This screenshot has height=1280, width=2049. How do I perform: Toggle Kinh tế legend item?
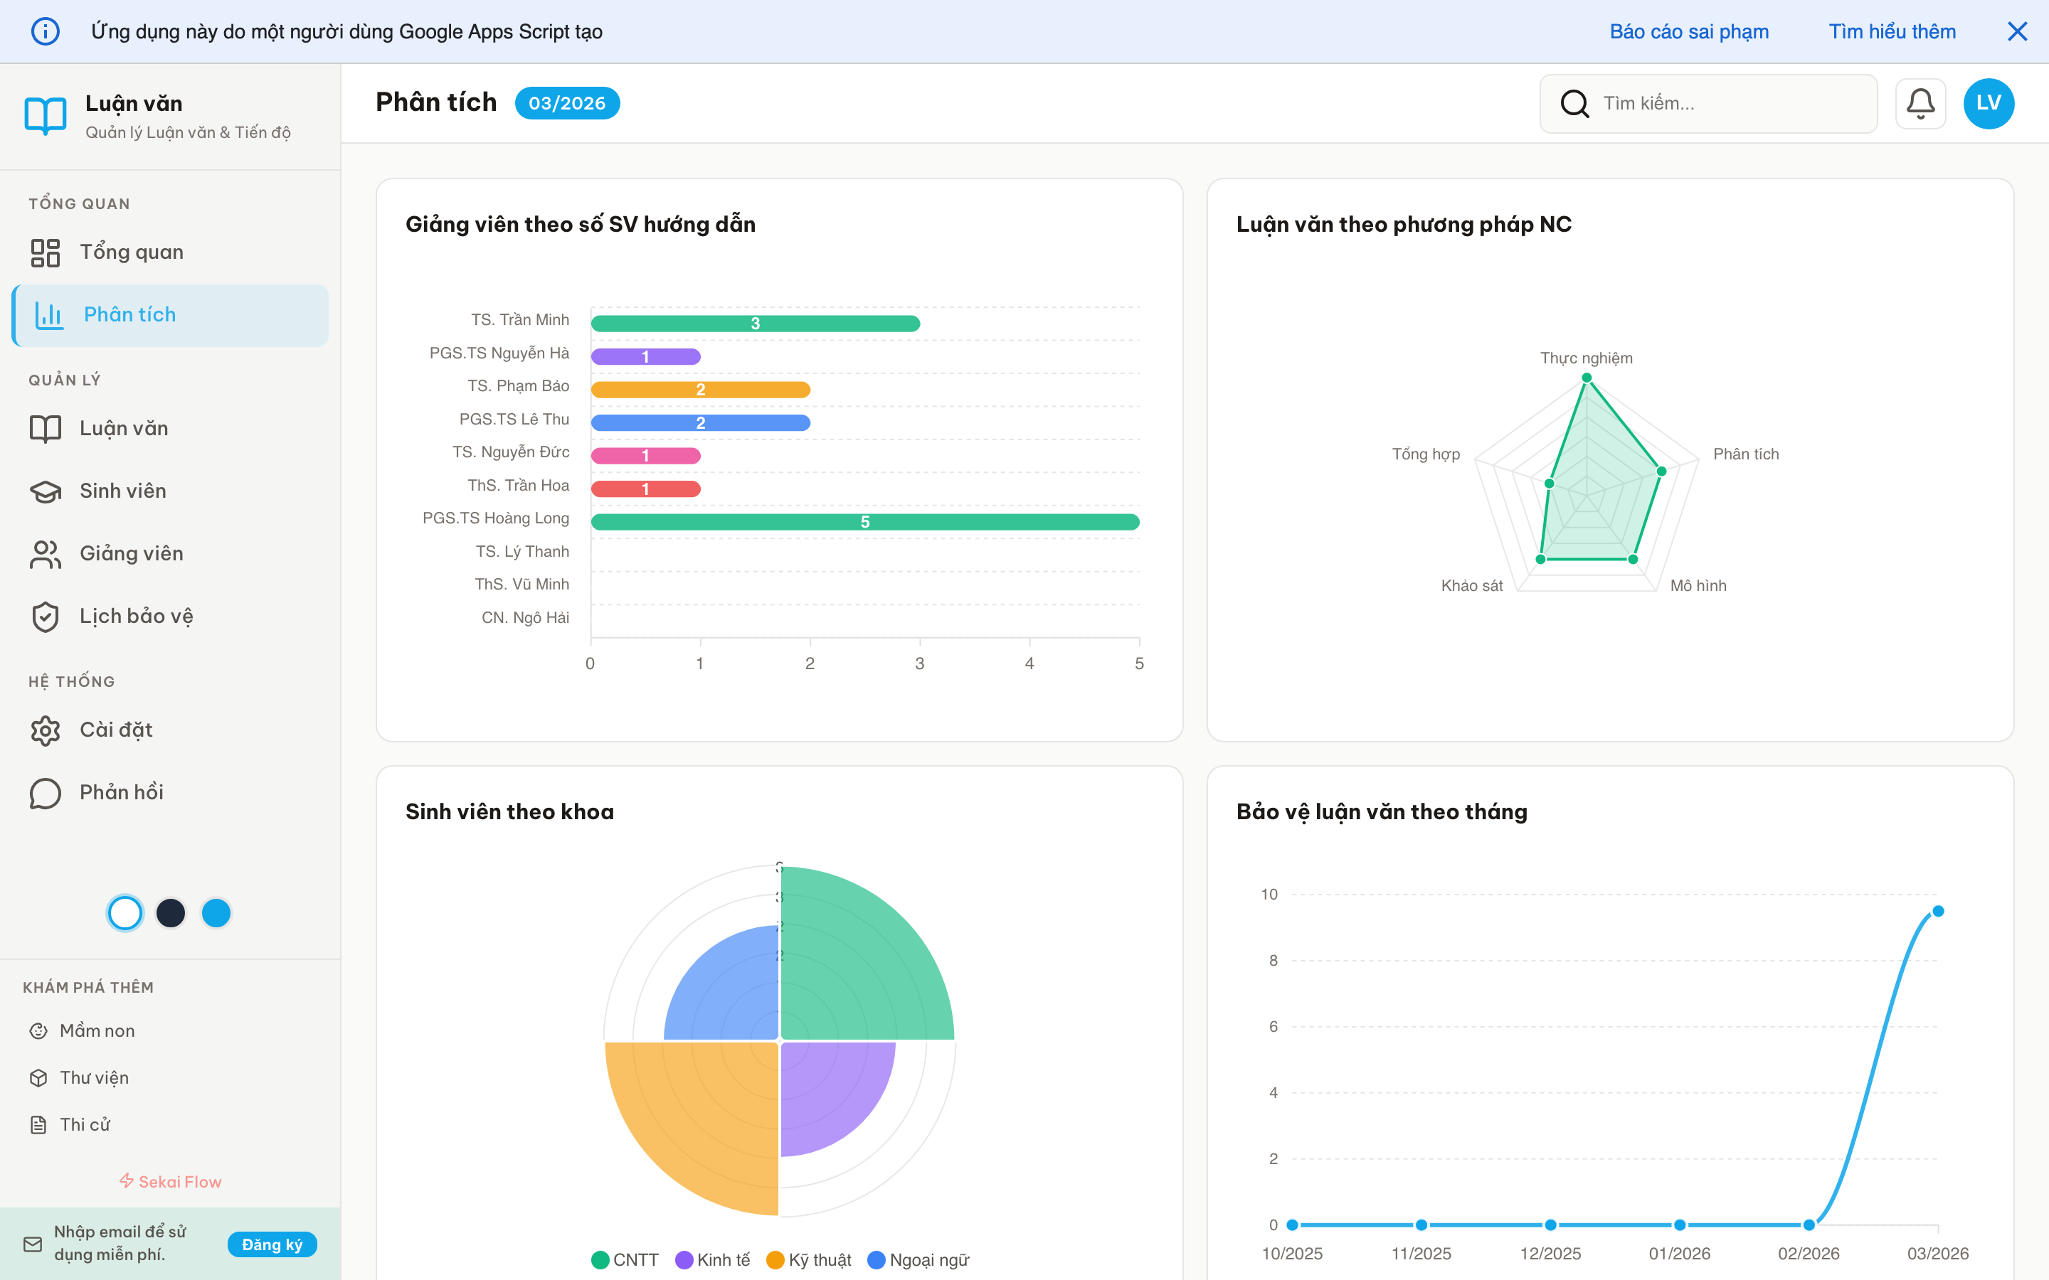coord(713,1259)
